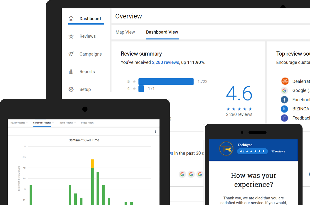310x205 pixels.
Task: Click the 4-star rating bar
Action: click(141, 89)
